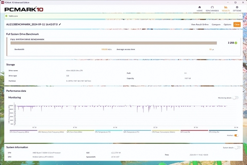Click the overall score 3 255
This screenshot has width=247, height=165.
pos(231,43)
